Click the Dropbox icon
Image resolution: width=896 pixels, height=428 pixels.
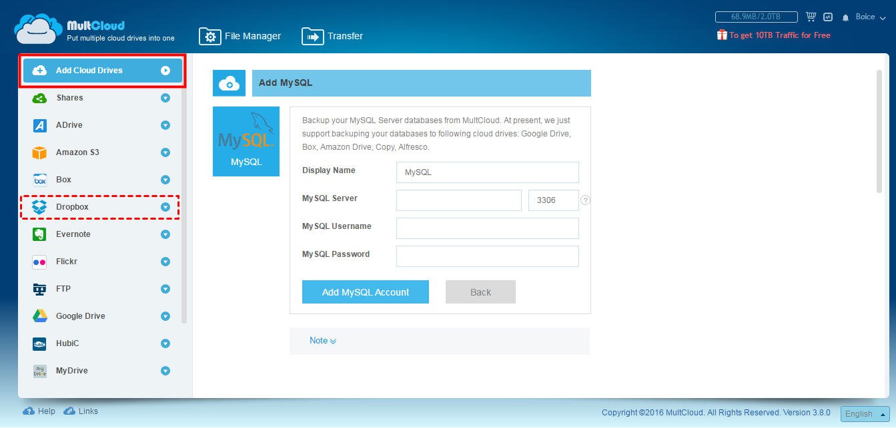pyautogui.click(x=39, y=207)
